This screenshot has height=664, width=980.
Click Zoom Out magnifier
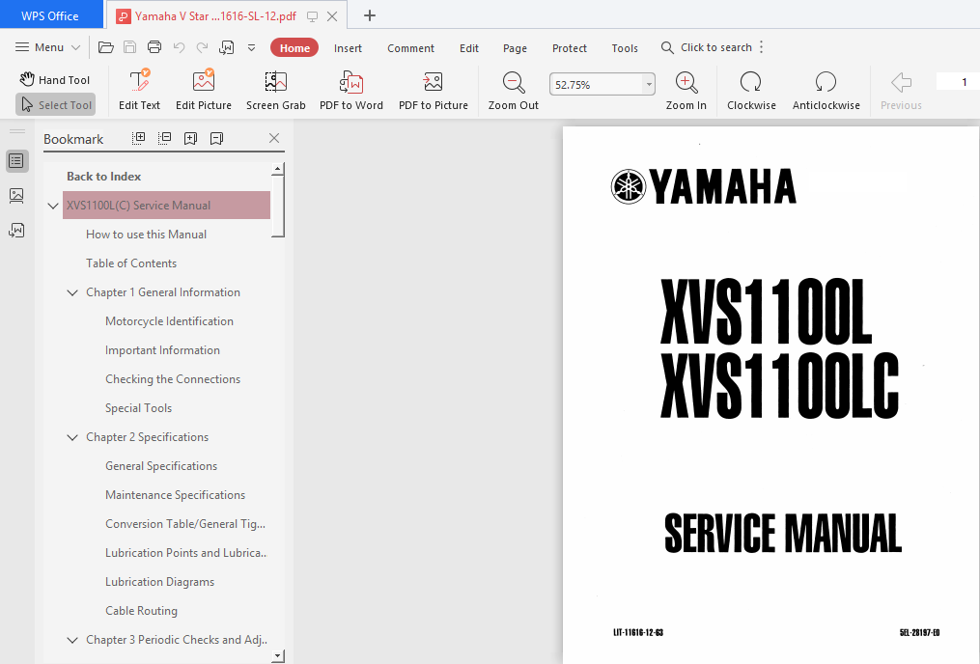(513, 90)
